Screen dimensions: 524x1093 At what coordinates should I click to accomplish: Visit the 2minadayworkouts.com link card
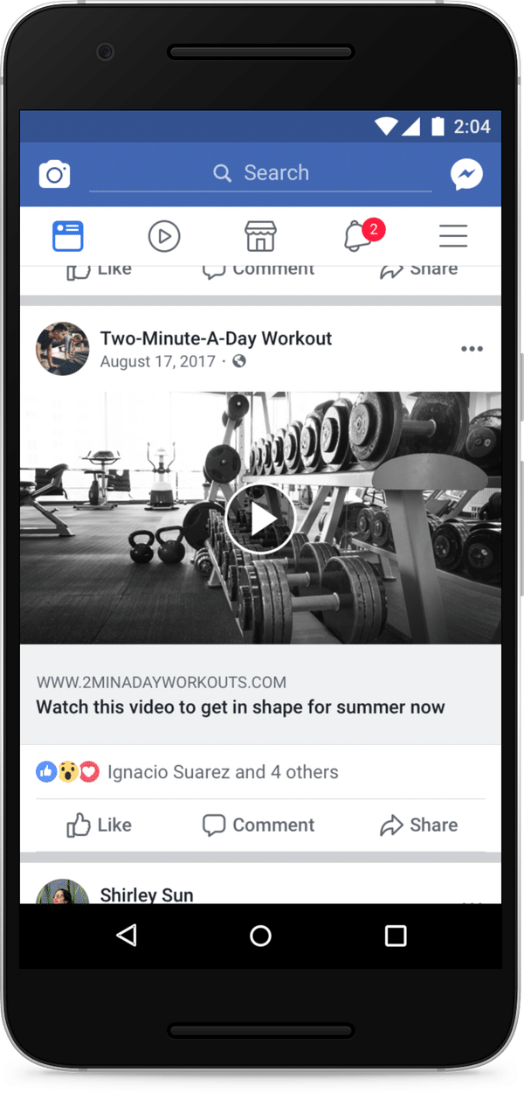(x=260, y=694)
